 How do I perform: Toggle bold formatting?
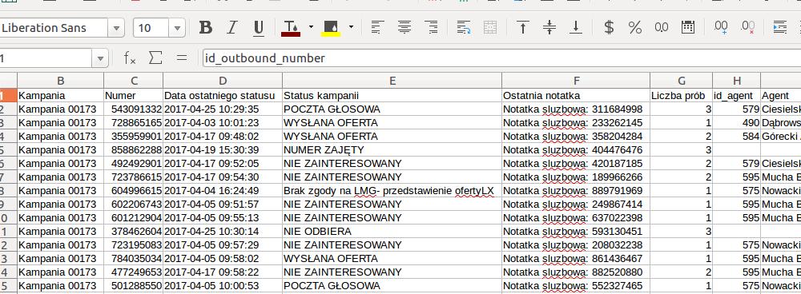click(x=205, y=27)
